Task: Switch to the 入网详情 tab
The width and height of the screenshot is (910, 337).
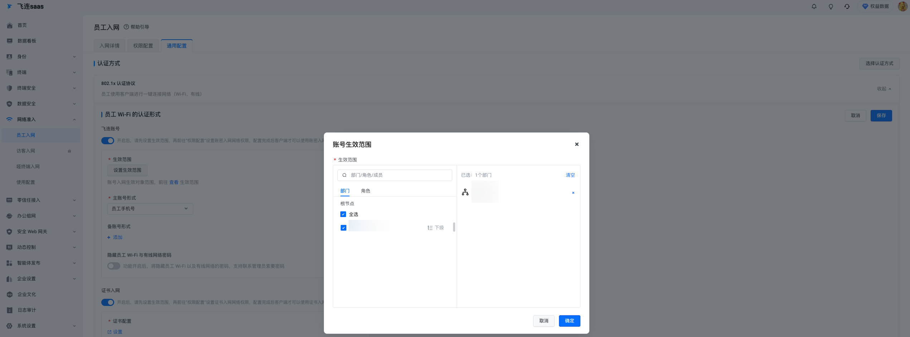Action: tap(110, 46)
